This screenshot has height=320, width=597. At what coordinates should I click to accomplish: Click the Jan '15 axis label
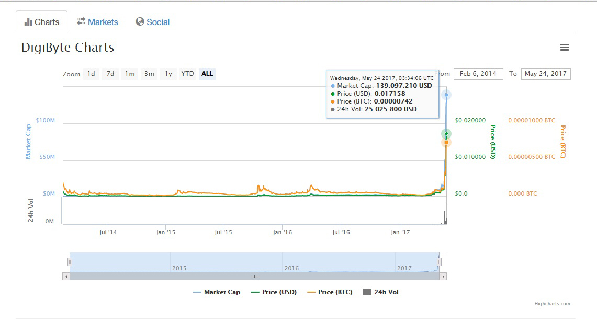166,232
